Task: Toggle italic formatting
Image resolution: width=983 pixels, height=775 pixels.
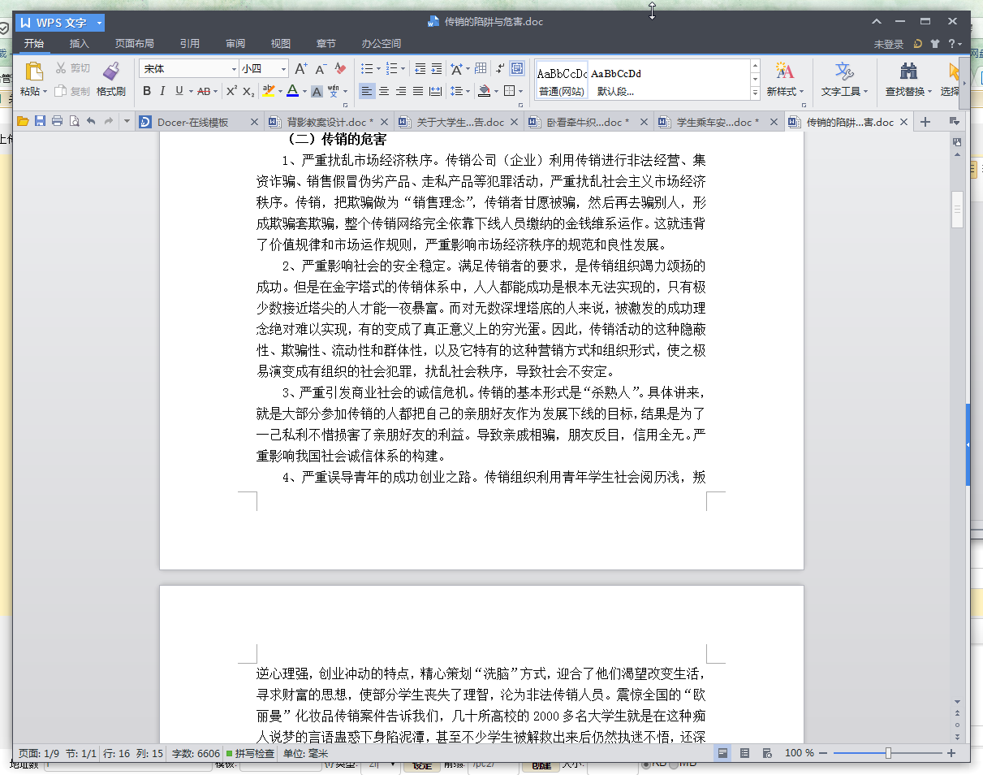Action: click(x=162, y=91)
